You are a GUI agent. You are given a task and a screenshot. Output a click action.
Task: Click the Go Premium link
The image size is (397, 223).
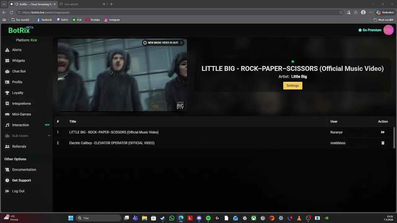coord(370,30)
